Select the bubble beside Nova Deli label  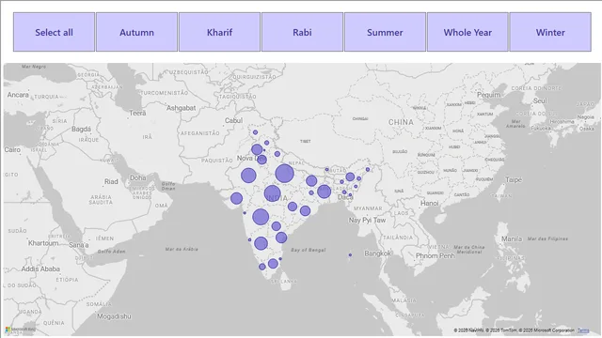261,160
